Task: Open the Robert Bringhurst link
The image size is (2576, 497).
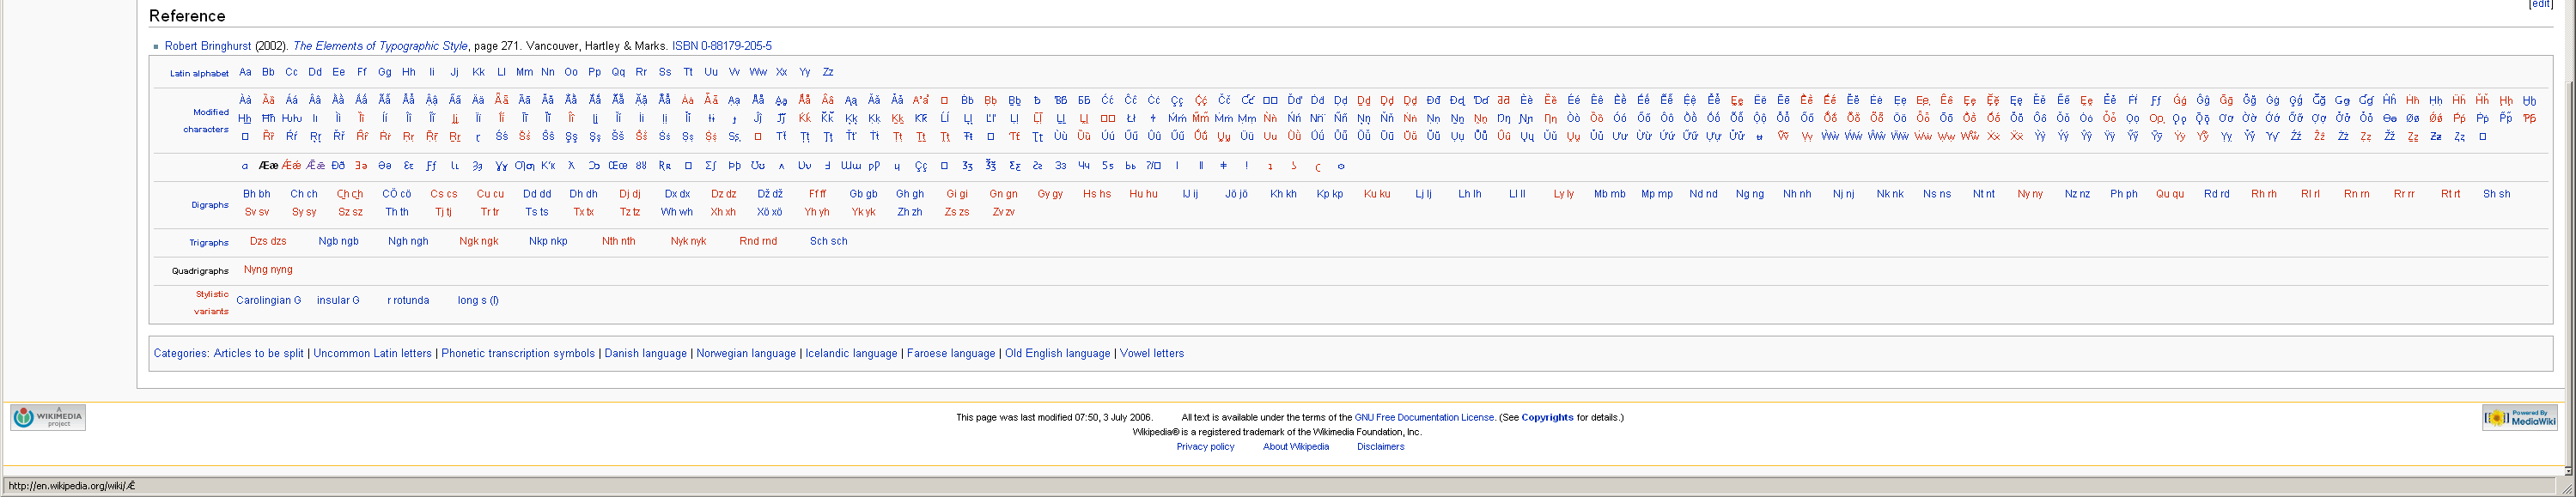Action: point(208,46)
